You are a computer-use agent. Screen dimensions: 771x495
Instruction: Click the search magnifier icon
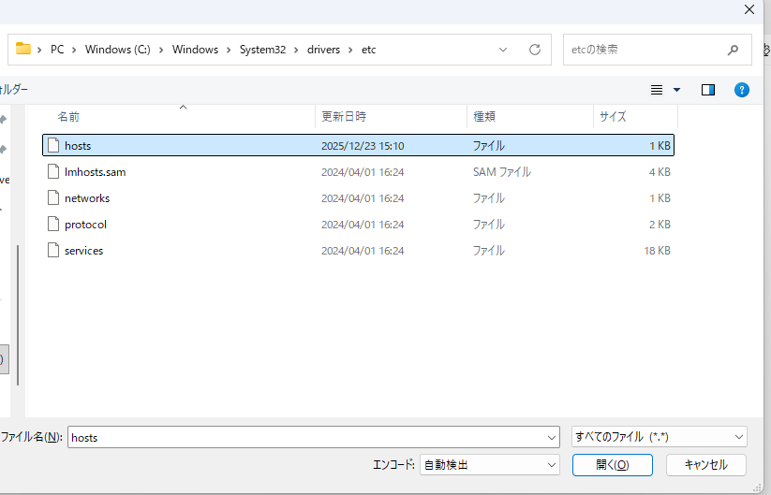tap(733, 50)
